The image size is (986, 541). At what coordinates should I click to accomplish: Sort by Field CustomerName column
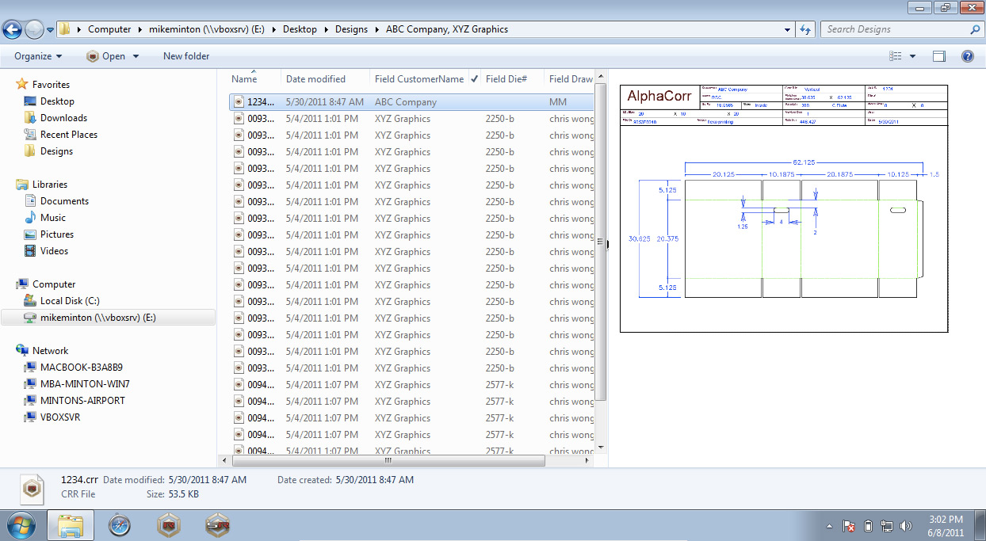(x=419, y=79)
